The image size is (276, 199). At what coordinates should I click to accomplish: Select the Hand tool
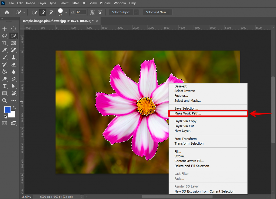click(x=13, y=93)
